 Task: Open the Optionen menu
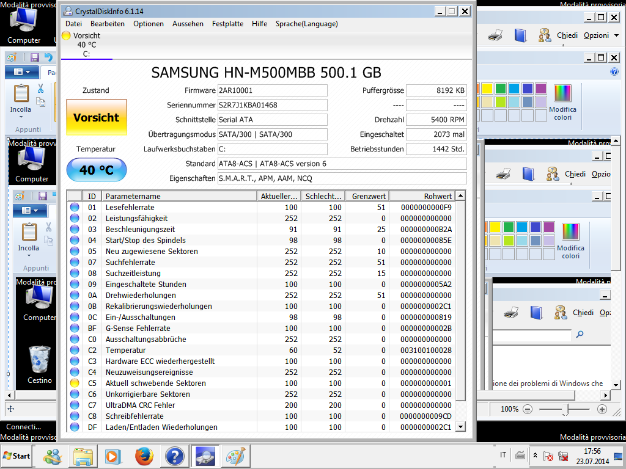click(x=149, y=24)
